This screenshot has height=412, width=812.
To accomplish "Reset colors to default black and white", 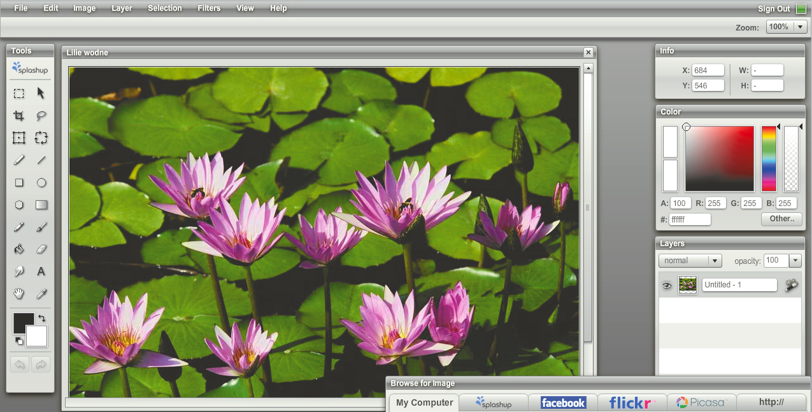I will click(19, 341).
